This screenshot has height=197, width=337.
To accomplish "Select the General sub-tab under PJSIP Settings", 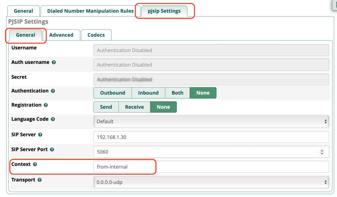I will 26,35.
